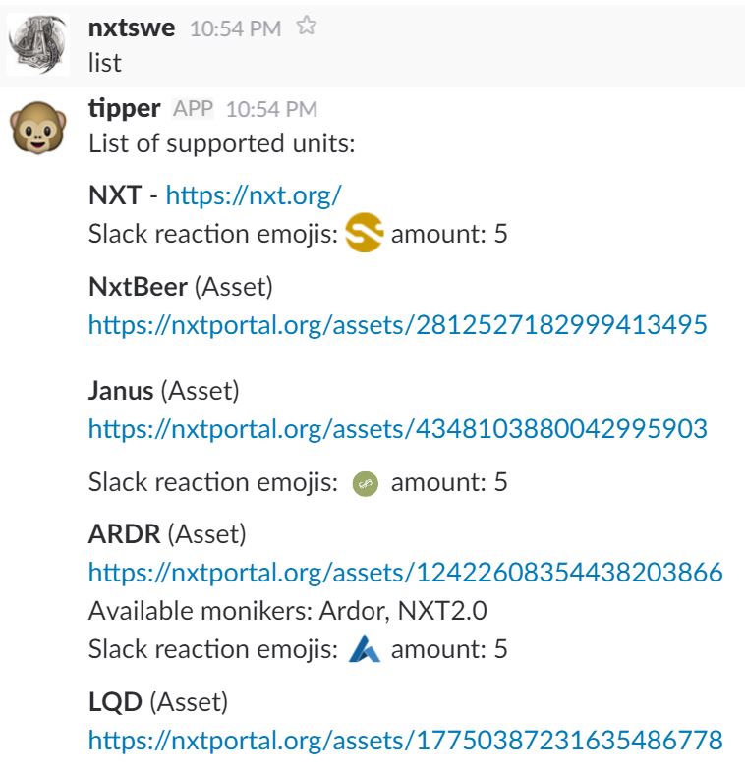Open the LQD asset link
This screenshot has width=745, height=774.
[405, 740]
